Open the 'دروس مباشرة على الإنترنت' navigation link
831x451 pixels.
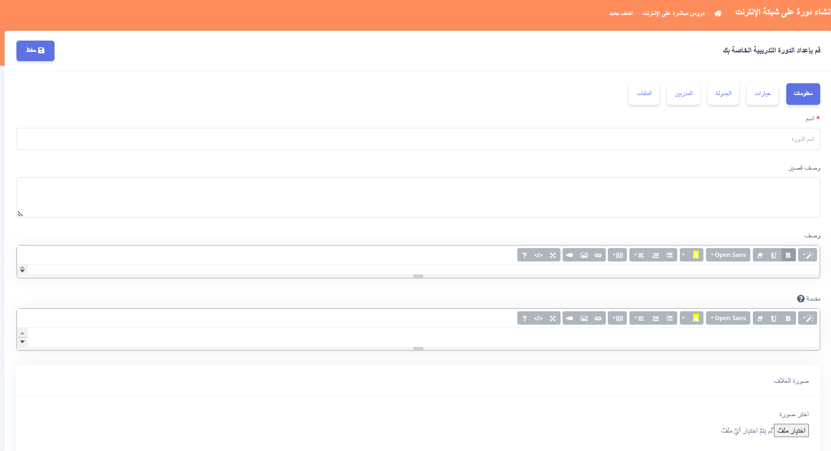[673, 13]
